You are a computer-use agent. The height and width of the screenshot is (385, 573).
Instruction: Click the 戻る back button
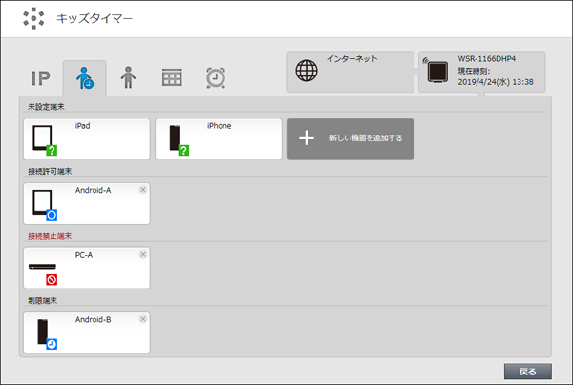528,372
